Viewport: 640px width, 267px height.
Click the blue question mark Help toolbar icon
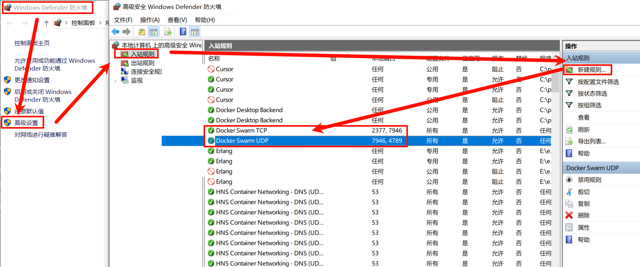(x=183, y=32)
